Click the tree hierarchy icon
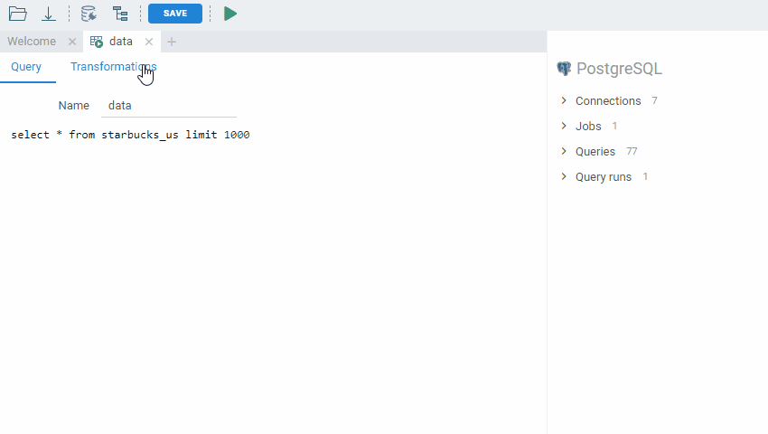Viewport: 768px width, 434px height. pyautogui.click(x=120, y=14)
